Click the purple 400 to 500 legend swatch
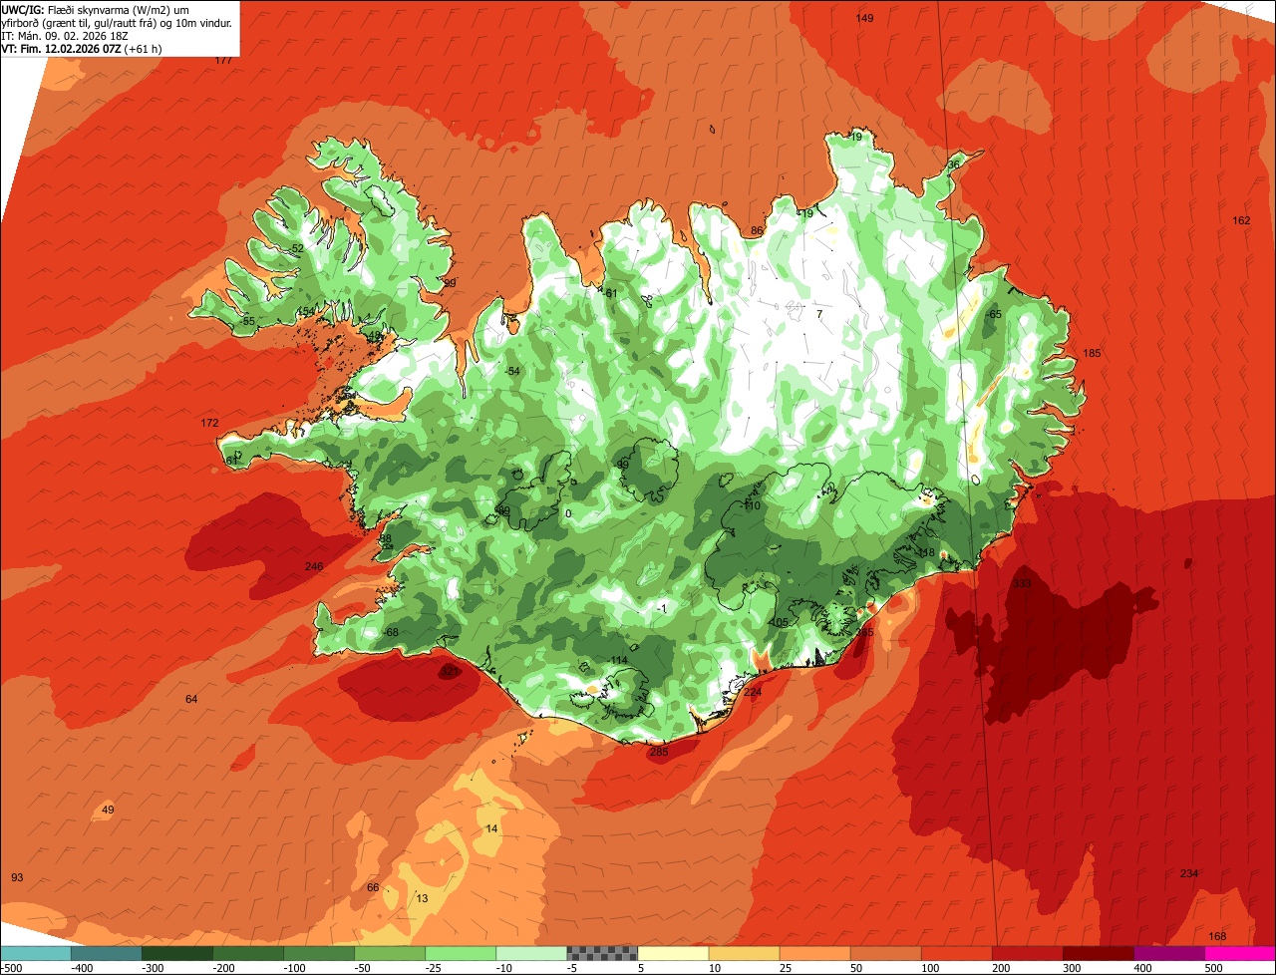 [1168, 953]
